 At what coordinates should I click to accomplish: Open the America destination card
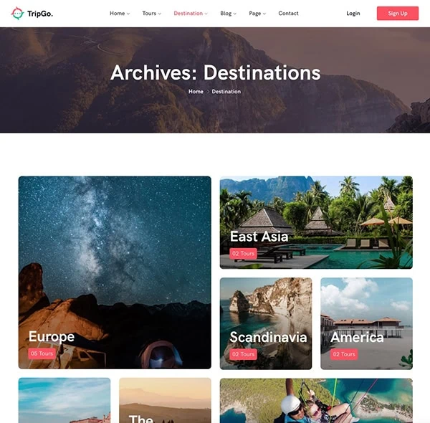[x=366, y=323]
